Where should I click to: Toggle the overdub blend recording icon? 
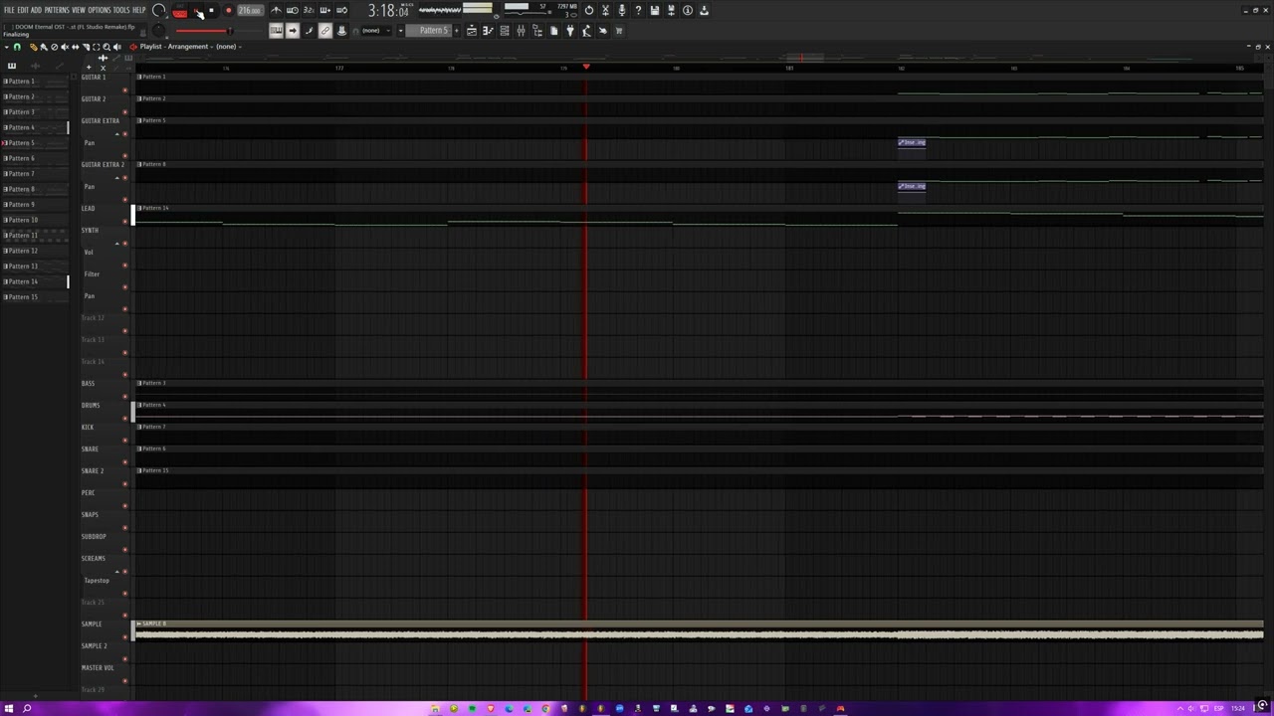[x=325, y=11]
